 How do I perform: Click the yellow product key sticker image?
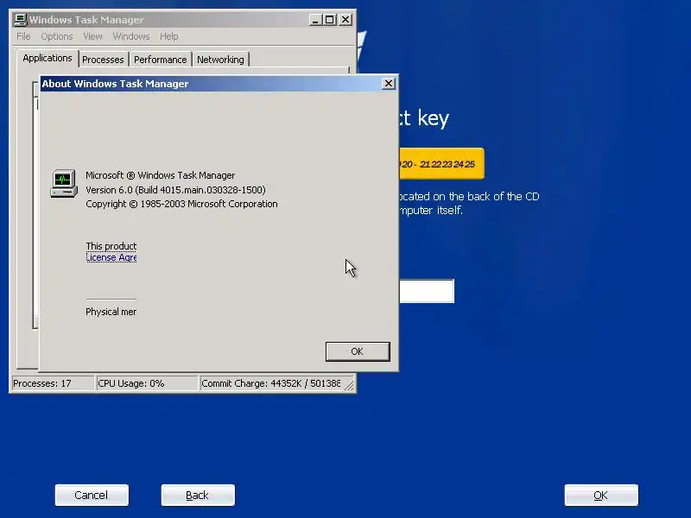441,164
